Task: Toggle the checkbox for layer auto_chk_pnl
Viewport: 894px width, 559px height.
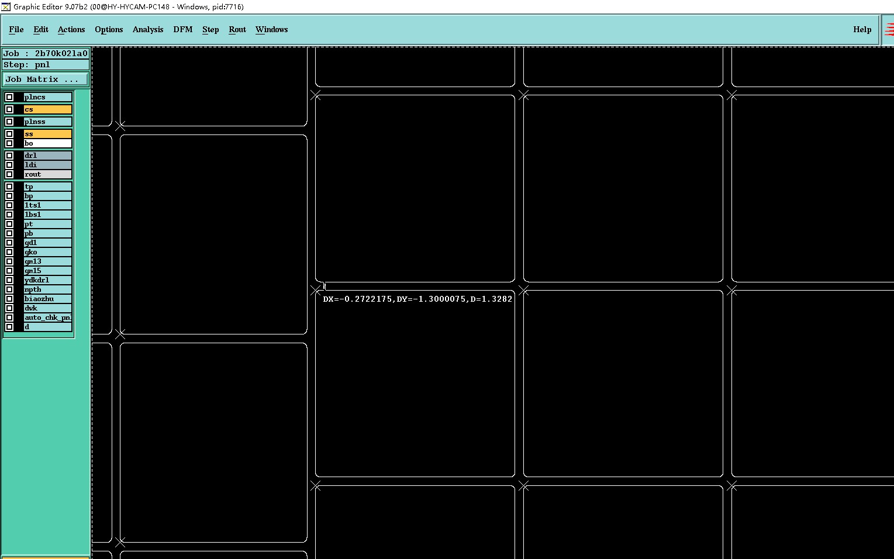Action: (x=9, y=318)
